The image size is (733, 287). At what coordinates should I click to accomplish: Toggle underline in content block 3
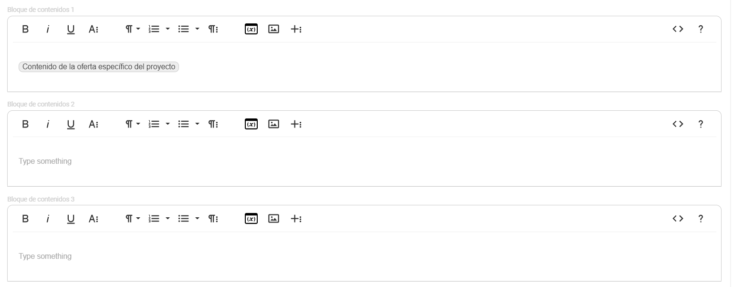71,219
